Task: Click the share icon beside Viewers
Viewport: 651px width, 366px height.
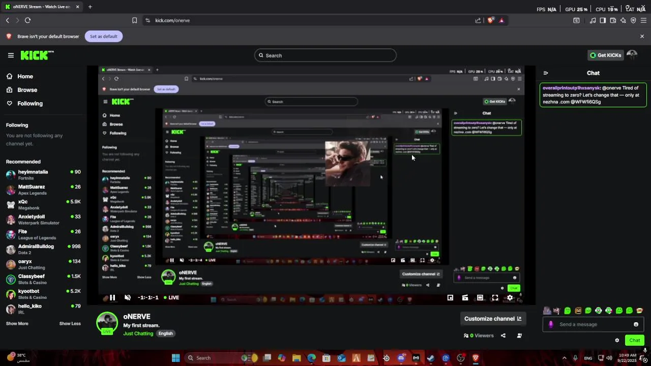Action: coord(503,335)
